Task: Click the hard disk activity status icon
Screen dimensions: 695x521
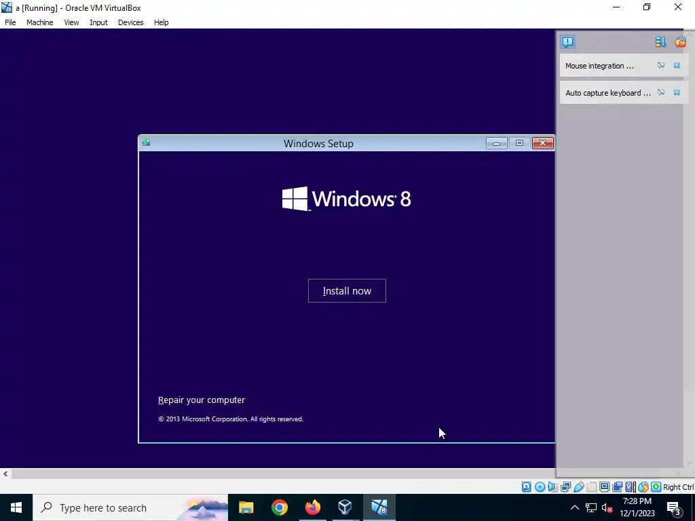Action: point(527,487)
